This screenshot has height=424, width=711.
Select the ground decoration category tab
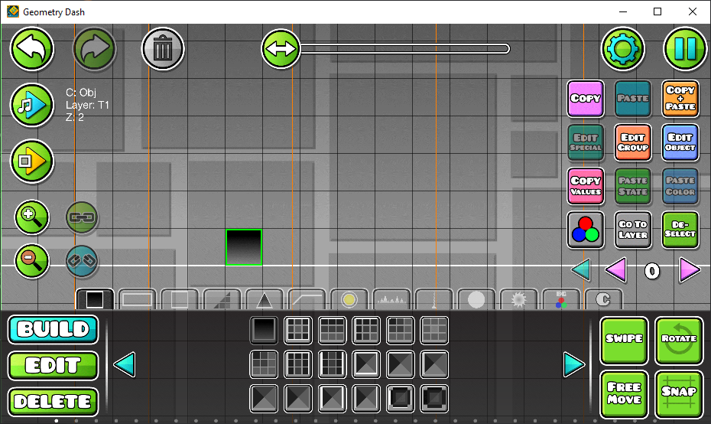click(x=391, y=299)
